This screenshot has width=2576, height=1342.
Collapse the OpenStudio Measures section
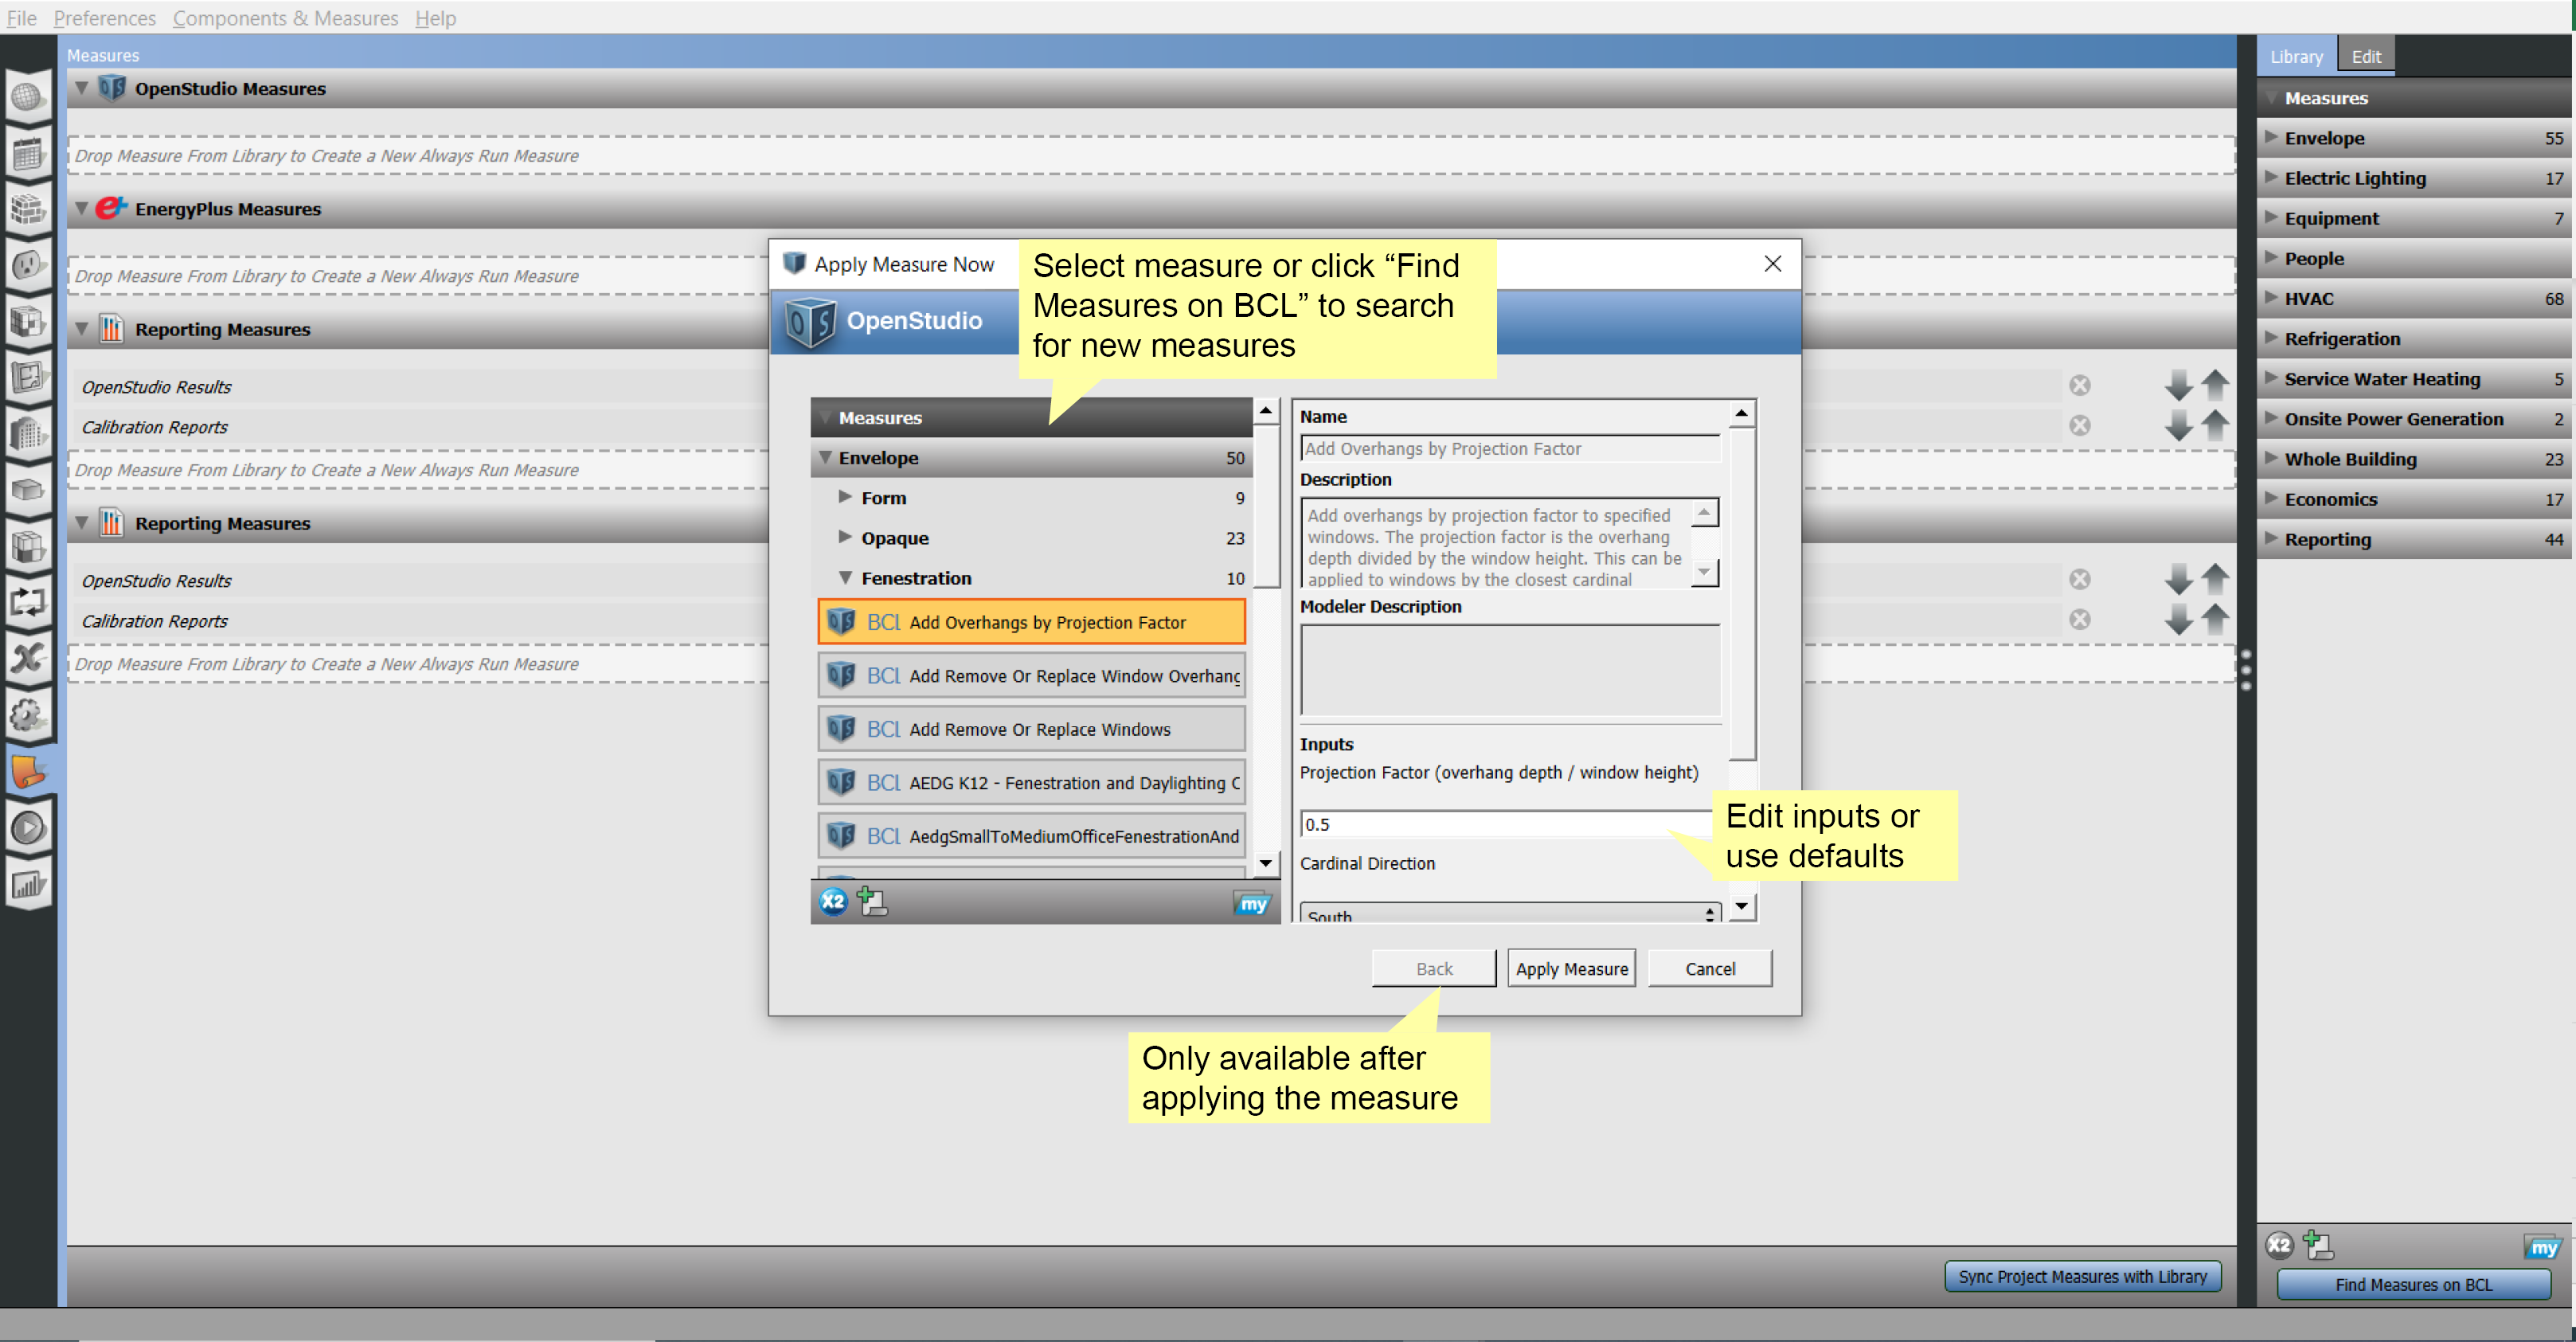(83, 88)
